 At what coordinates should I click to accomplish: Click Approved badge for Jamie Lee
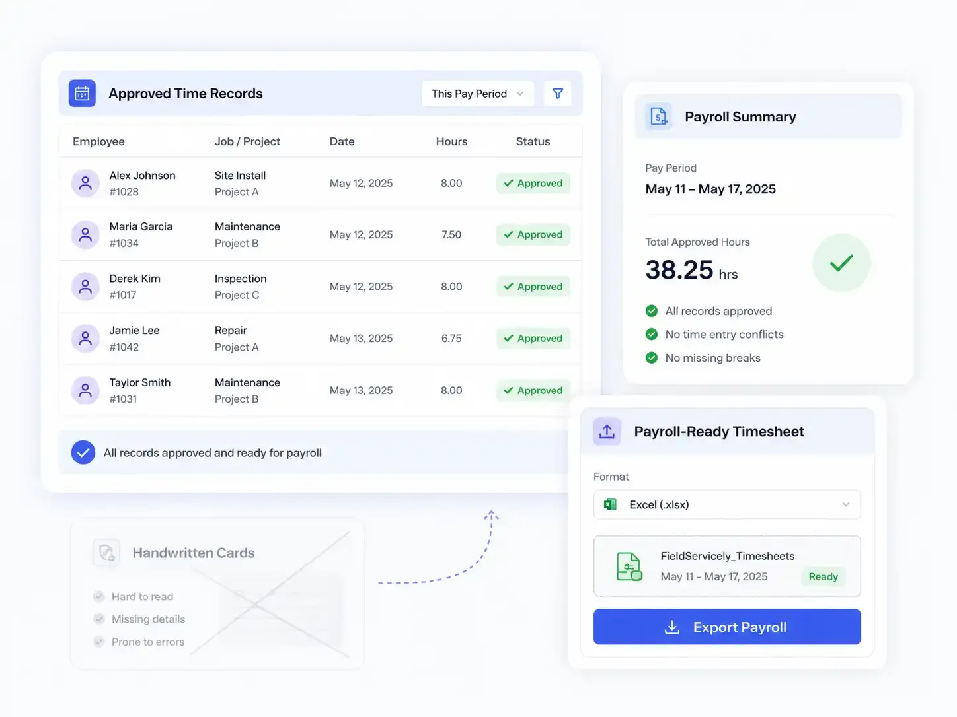point(533,339)
